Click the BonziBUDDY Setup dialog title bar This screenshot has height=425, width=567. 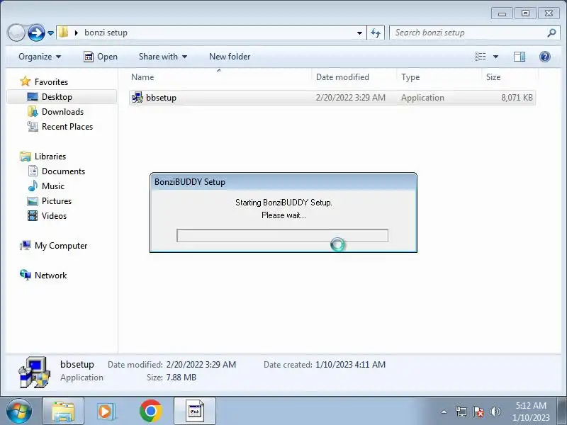coord(283,182)
